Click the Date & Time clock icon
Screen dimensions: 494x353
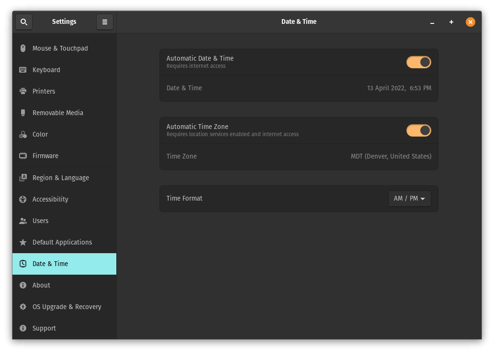[x=23, y=264]
